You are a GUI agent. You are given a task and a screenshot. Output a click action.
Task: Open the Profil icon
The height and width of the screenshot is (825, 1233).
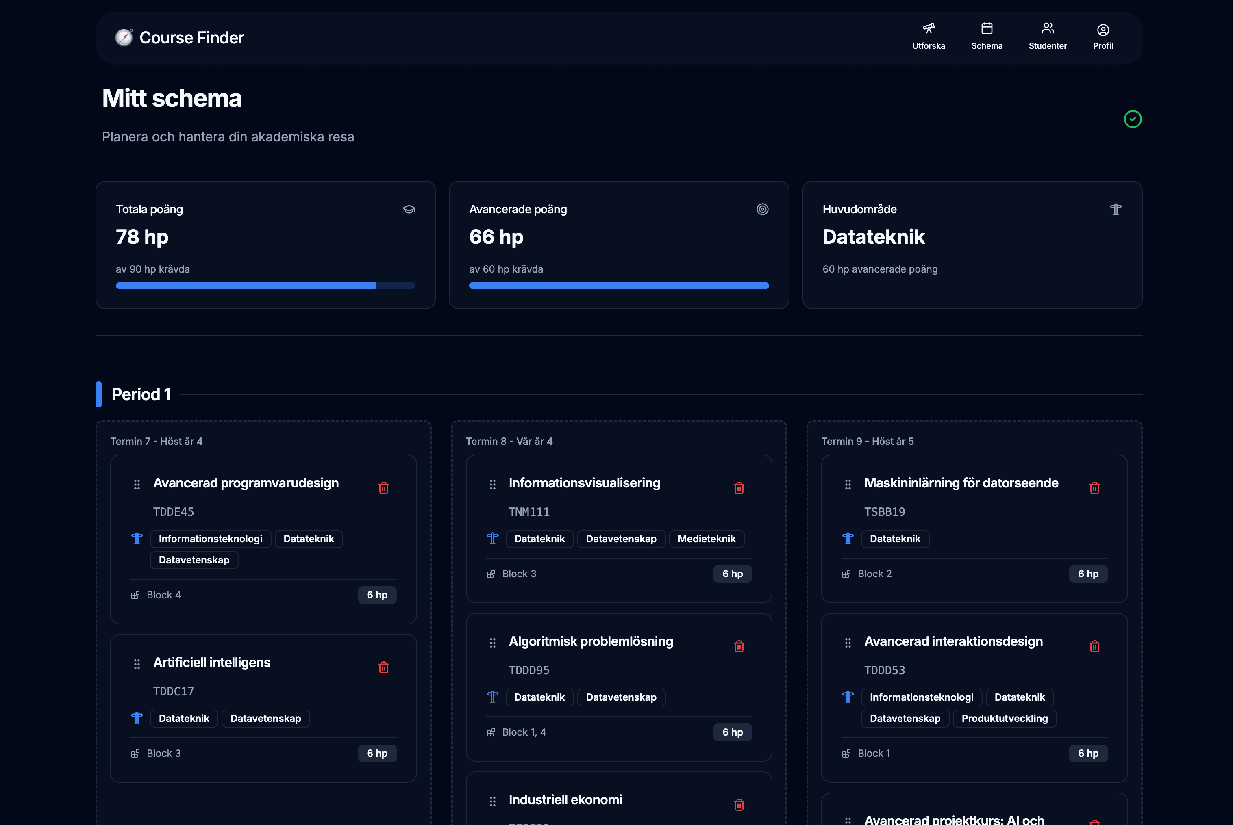(1103, 30)
